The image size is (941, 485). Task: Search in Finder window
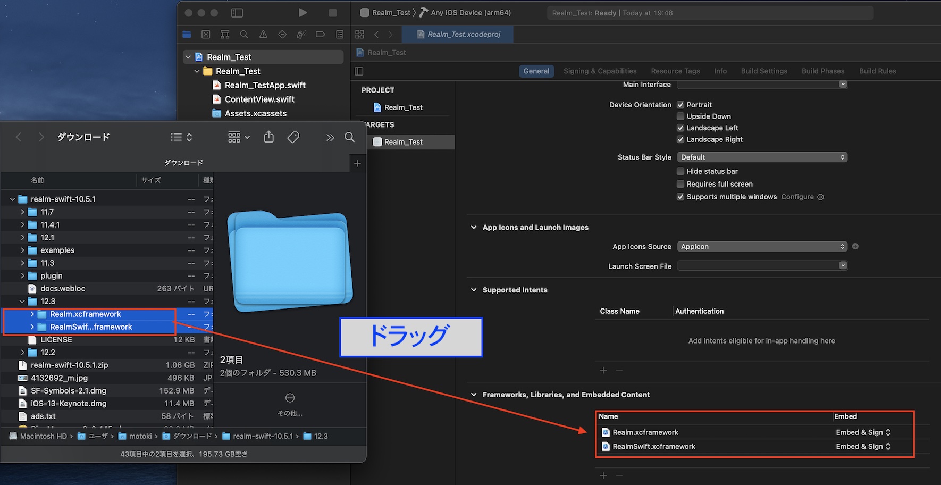pos(349,137)
